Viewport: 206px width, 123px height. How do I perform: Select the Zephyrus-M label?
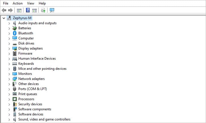[x=22, y=18]
